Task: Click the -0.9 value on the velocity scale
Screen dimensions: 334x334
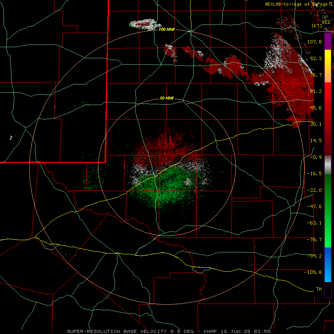Action: click(316, 157)
